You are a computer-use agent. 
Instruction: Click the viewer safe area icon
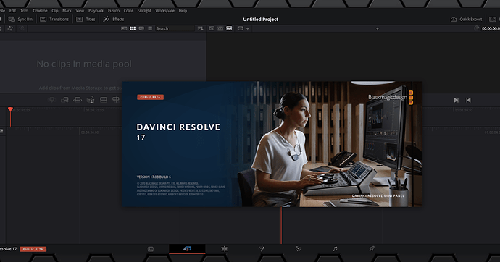coord(241,28)
